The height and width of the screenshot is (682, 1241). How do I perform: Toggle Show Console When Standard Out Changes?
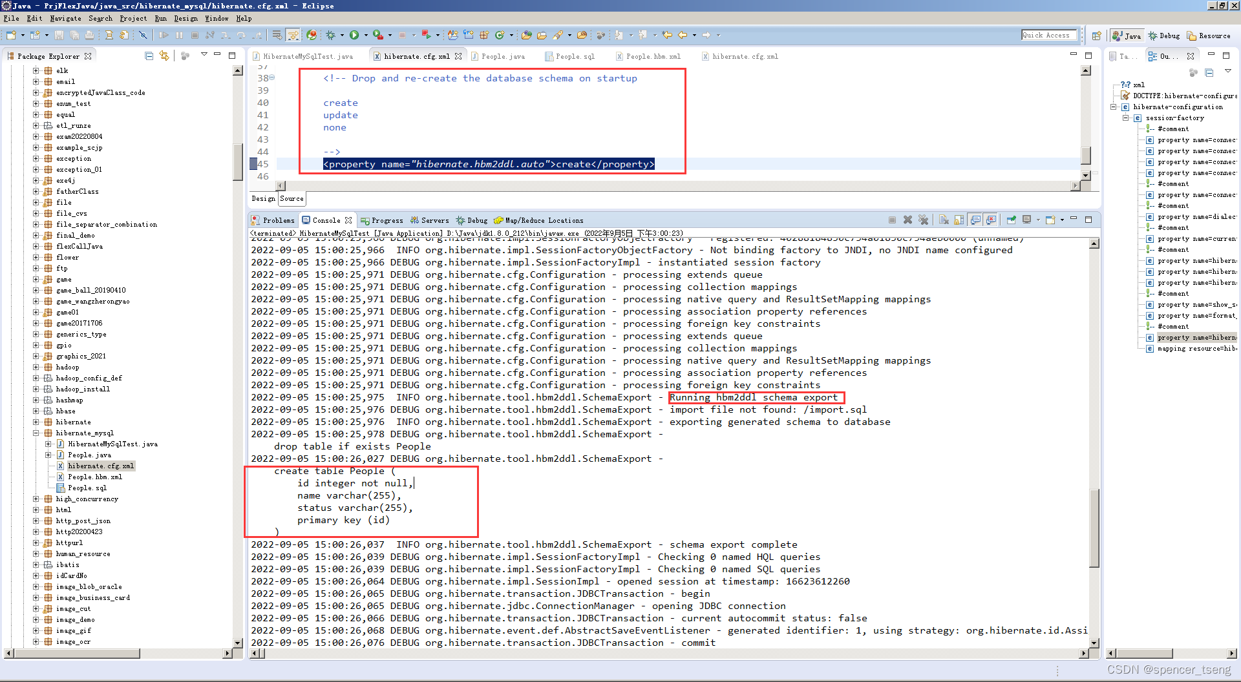click(974, 220)
